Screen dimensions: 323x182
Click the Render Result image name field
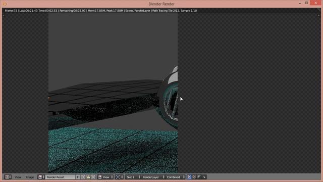click(60, 177)
